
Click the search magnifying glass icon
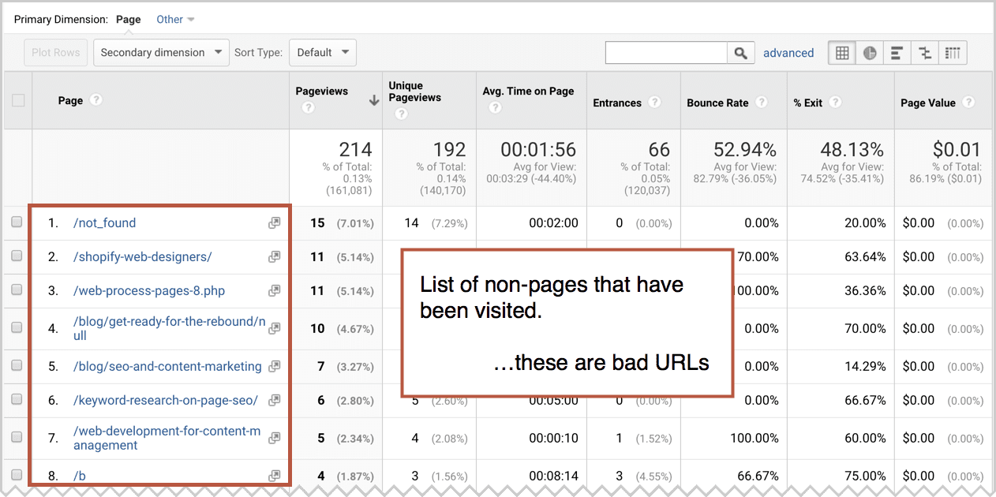coord(740,52)
